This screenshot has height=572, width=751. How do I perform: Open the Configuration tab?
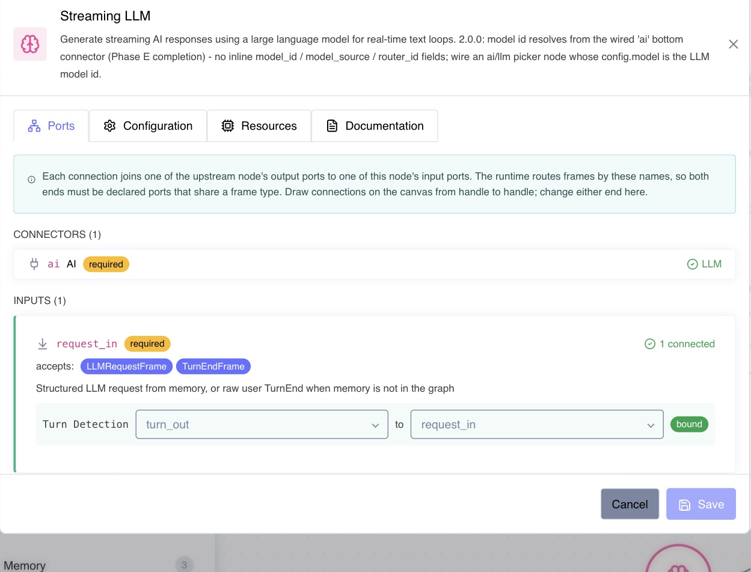click(x=148, y=126)
